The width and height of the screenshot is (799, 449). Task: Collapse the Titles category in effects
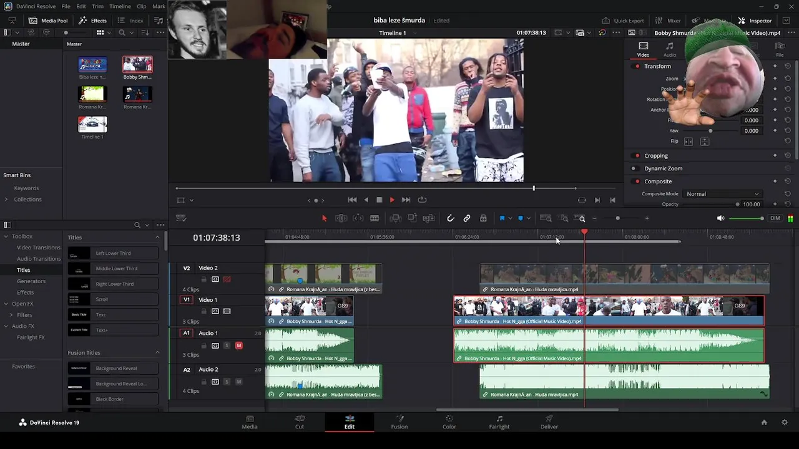tap(157, 238)
